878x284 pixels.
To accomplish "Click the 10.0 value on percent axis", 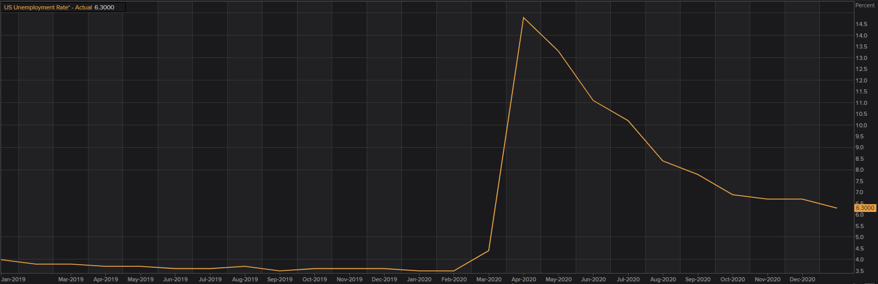I will tap(861, 125).
